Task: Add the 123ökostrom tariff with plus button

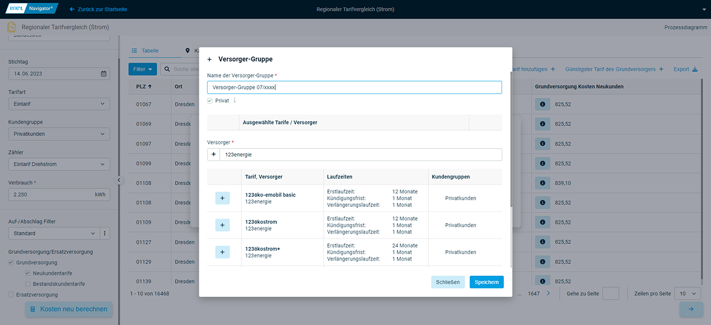Action: pyautogui.click(x=222, y=225)
